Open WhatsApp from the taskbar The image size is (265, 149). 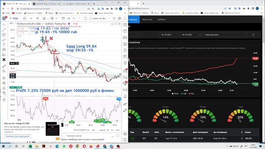(64, 146)
